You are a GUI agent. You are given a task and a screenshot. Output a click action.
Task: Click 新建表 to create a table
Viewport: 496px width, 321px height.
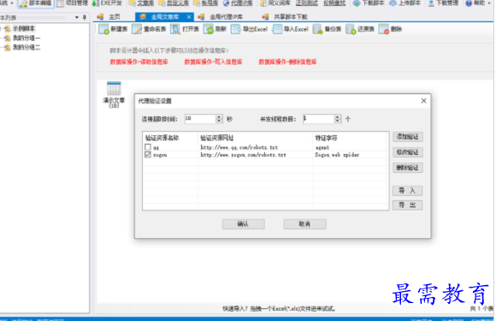pos(113,29)
